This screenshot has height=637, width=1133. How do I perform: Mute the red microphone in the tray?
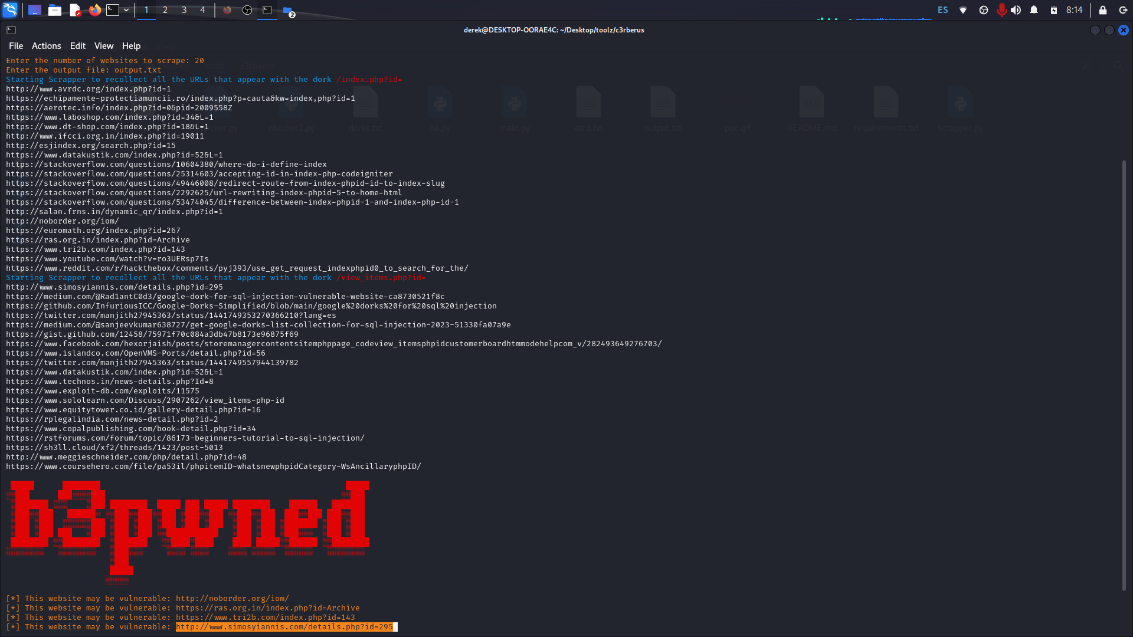pyautogui.click(x=1001, y=9)
